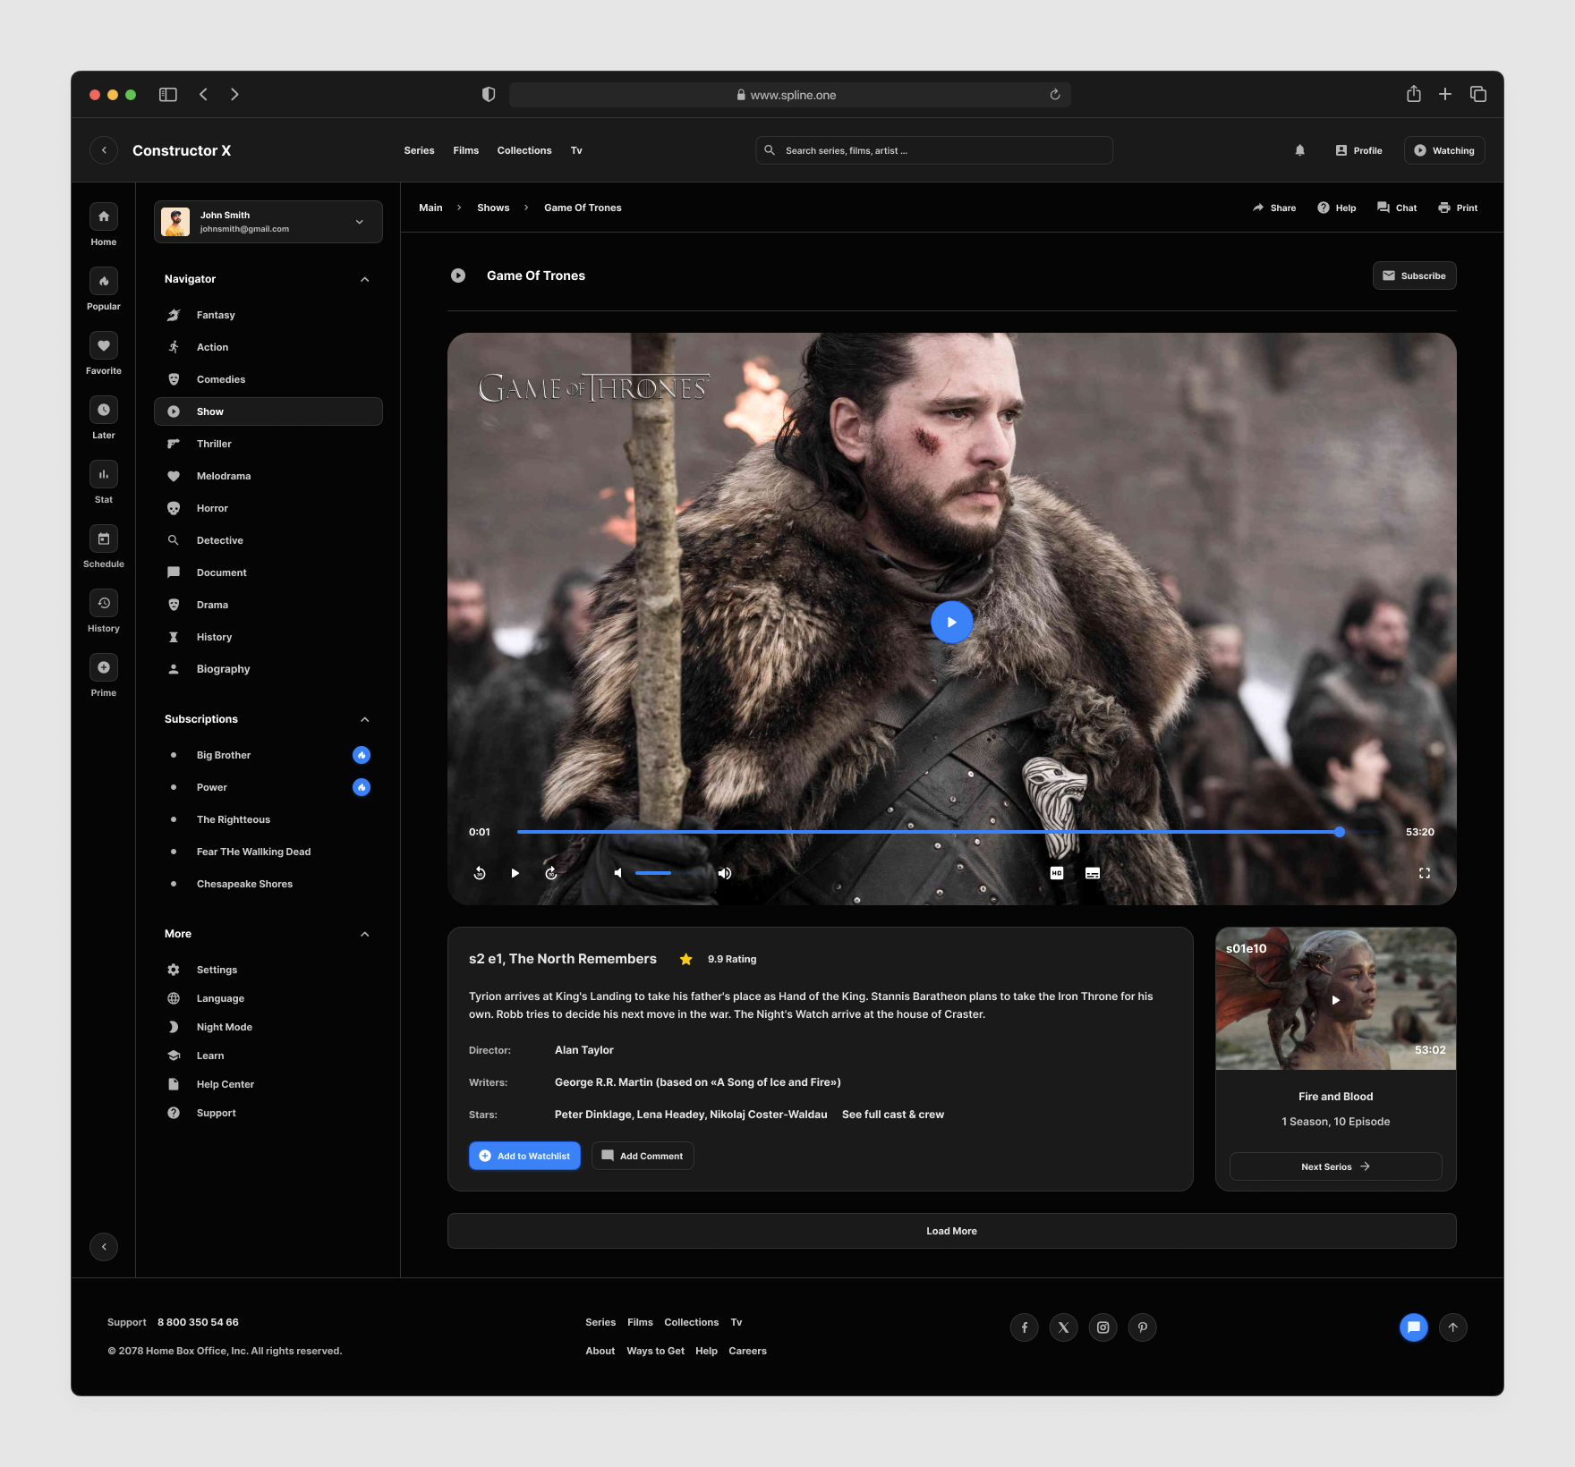Open Instagram social link
The width and height of the screenshot is (1575, 1467).
coord(1103,1327)
